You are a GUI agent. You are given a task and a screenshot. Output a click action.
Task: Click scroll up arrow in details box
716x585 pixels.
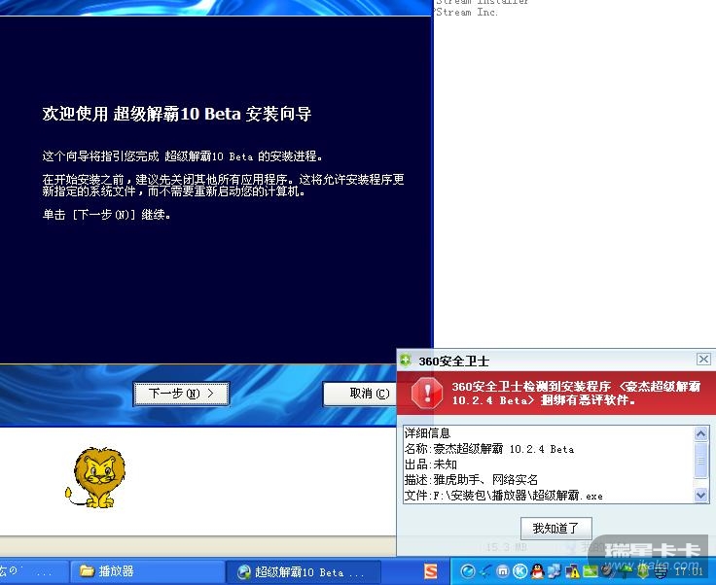pos(701,433)
